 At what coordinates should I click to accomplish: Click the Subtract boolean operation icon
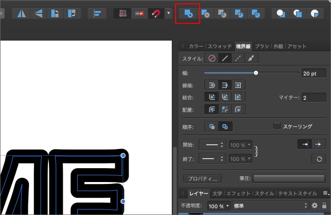click(x=205, y=13)
